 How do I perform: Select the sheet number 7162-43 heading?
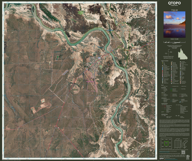(174, 10)
